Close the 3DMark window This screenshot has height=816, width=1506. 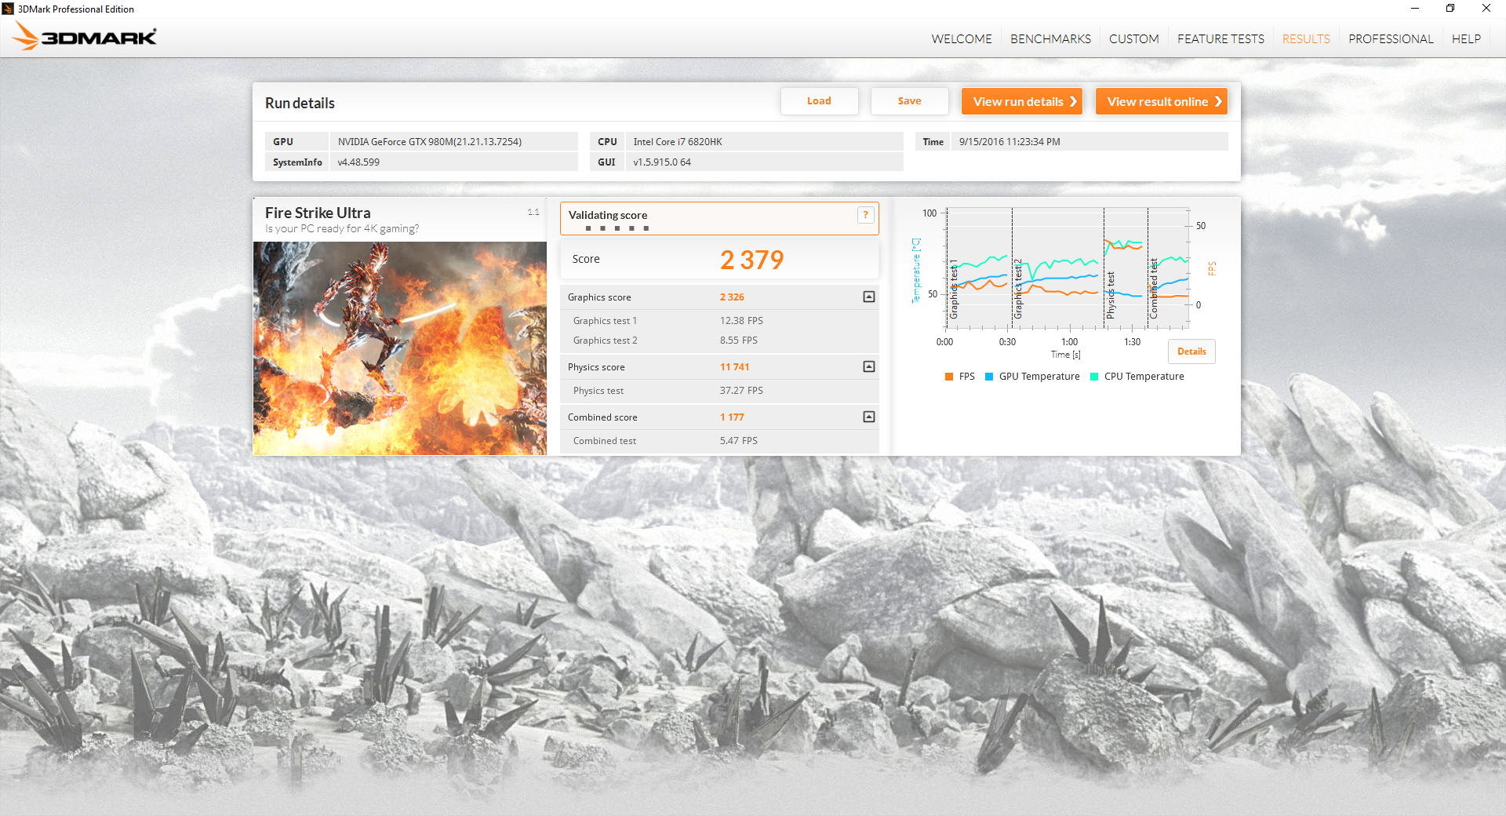(1486, 9)
